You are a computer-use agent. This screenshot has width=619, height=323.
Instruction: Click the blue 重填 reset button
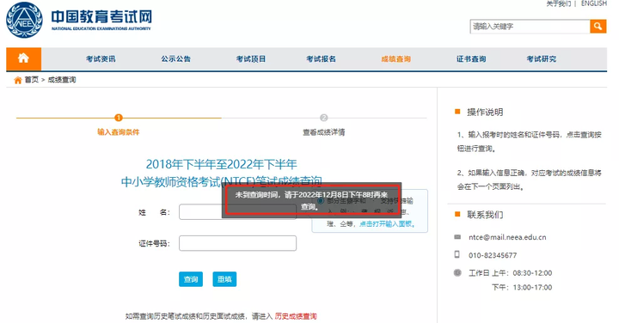point(224,279)
